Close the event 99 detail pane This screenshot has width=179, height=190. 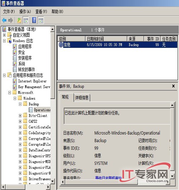coord(173,86)
